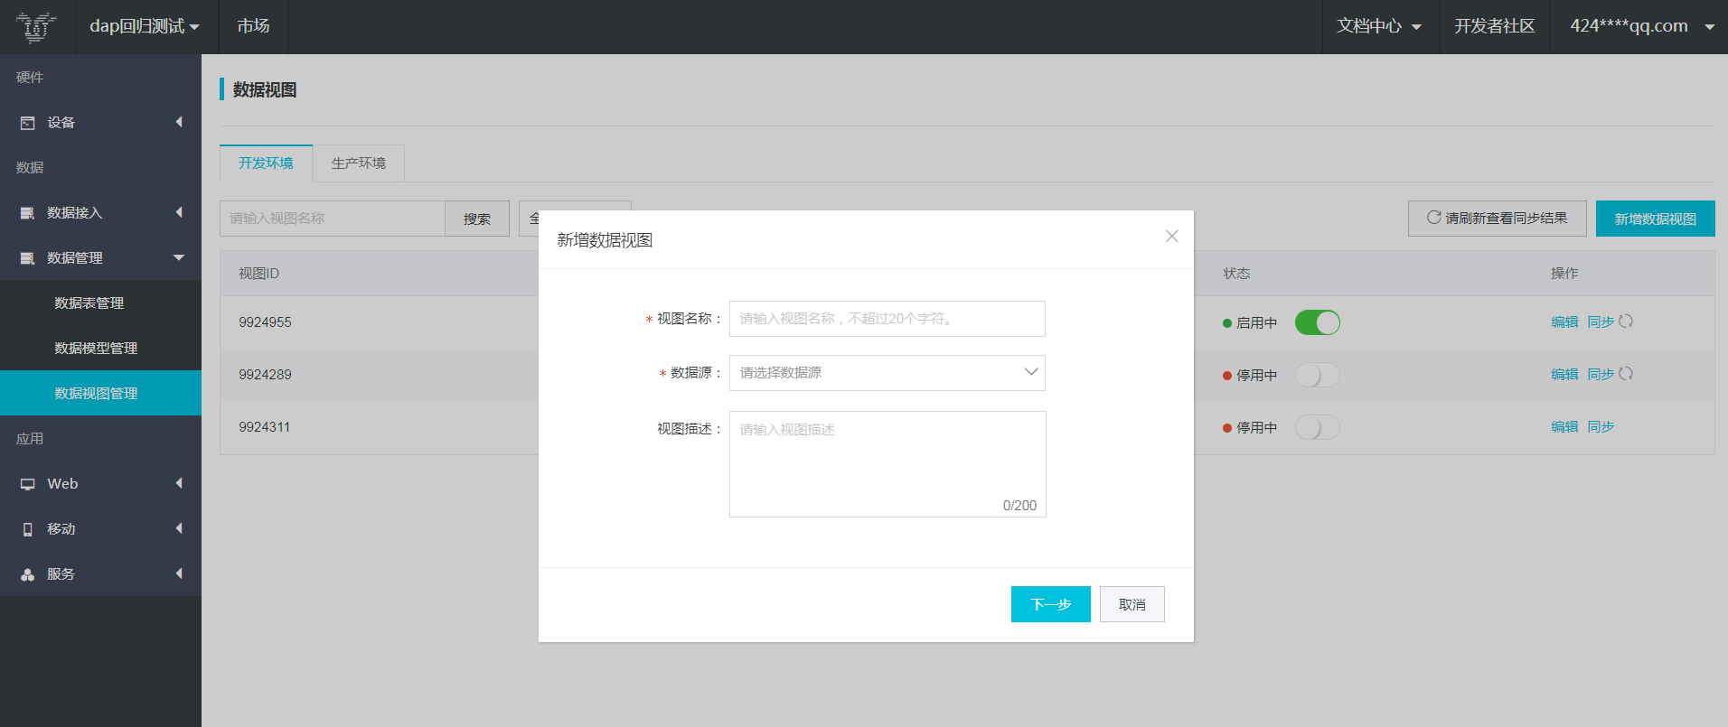Open the 数据源 select dropdown
1728x727 pixels.
(887, 373)
